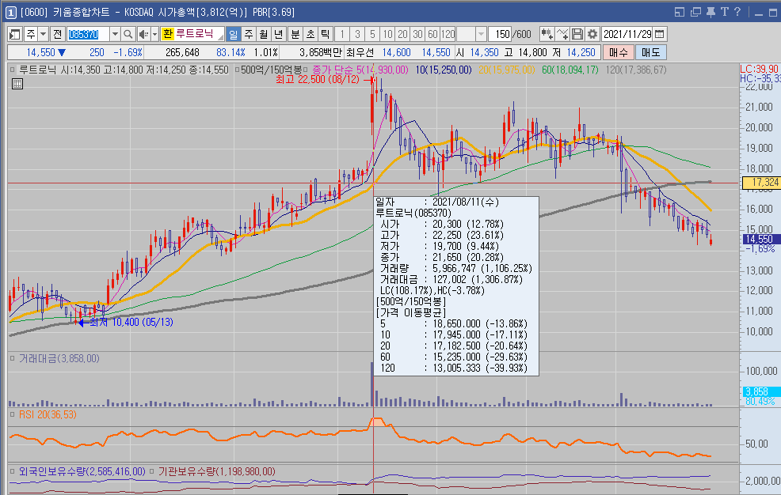Click the 60(18,094,17) moving average legend

click(570, 70)
